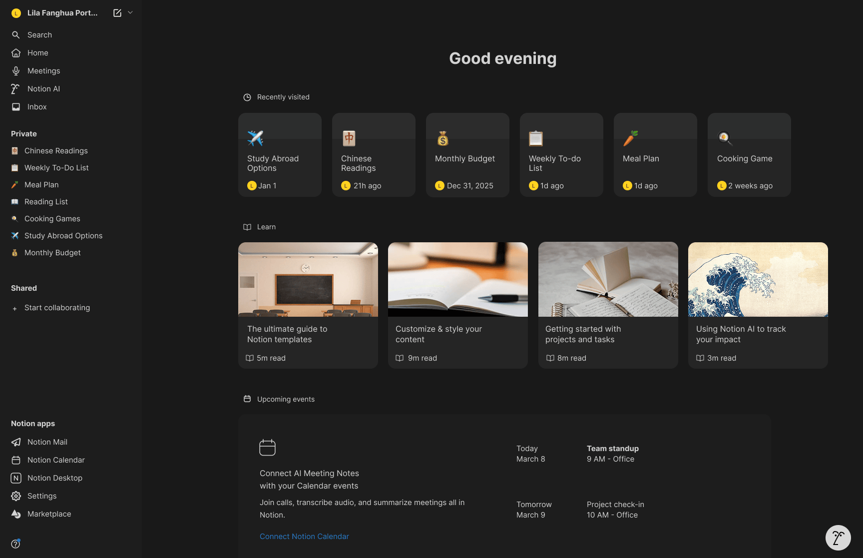Click the Marketplace shapes icon
863x558 pixels.
16,514
